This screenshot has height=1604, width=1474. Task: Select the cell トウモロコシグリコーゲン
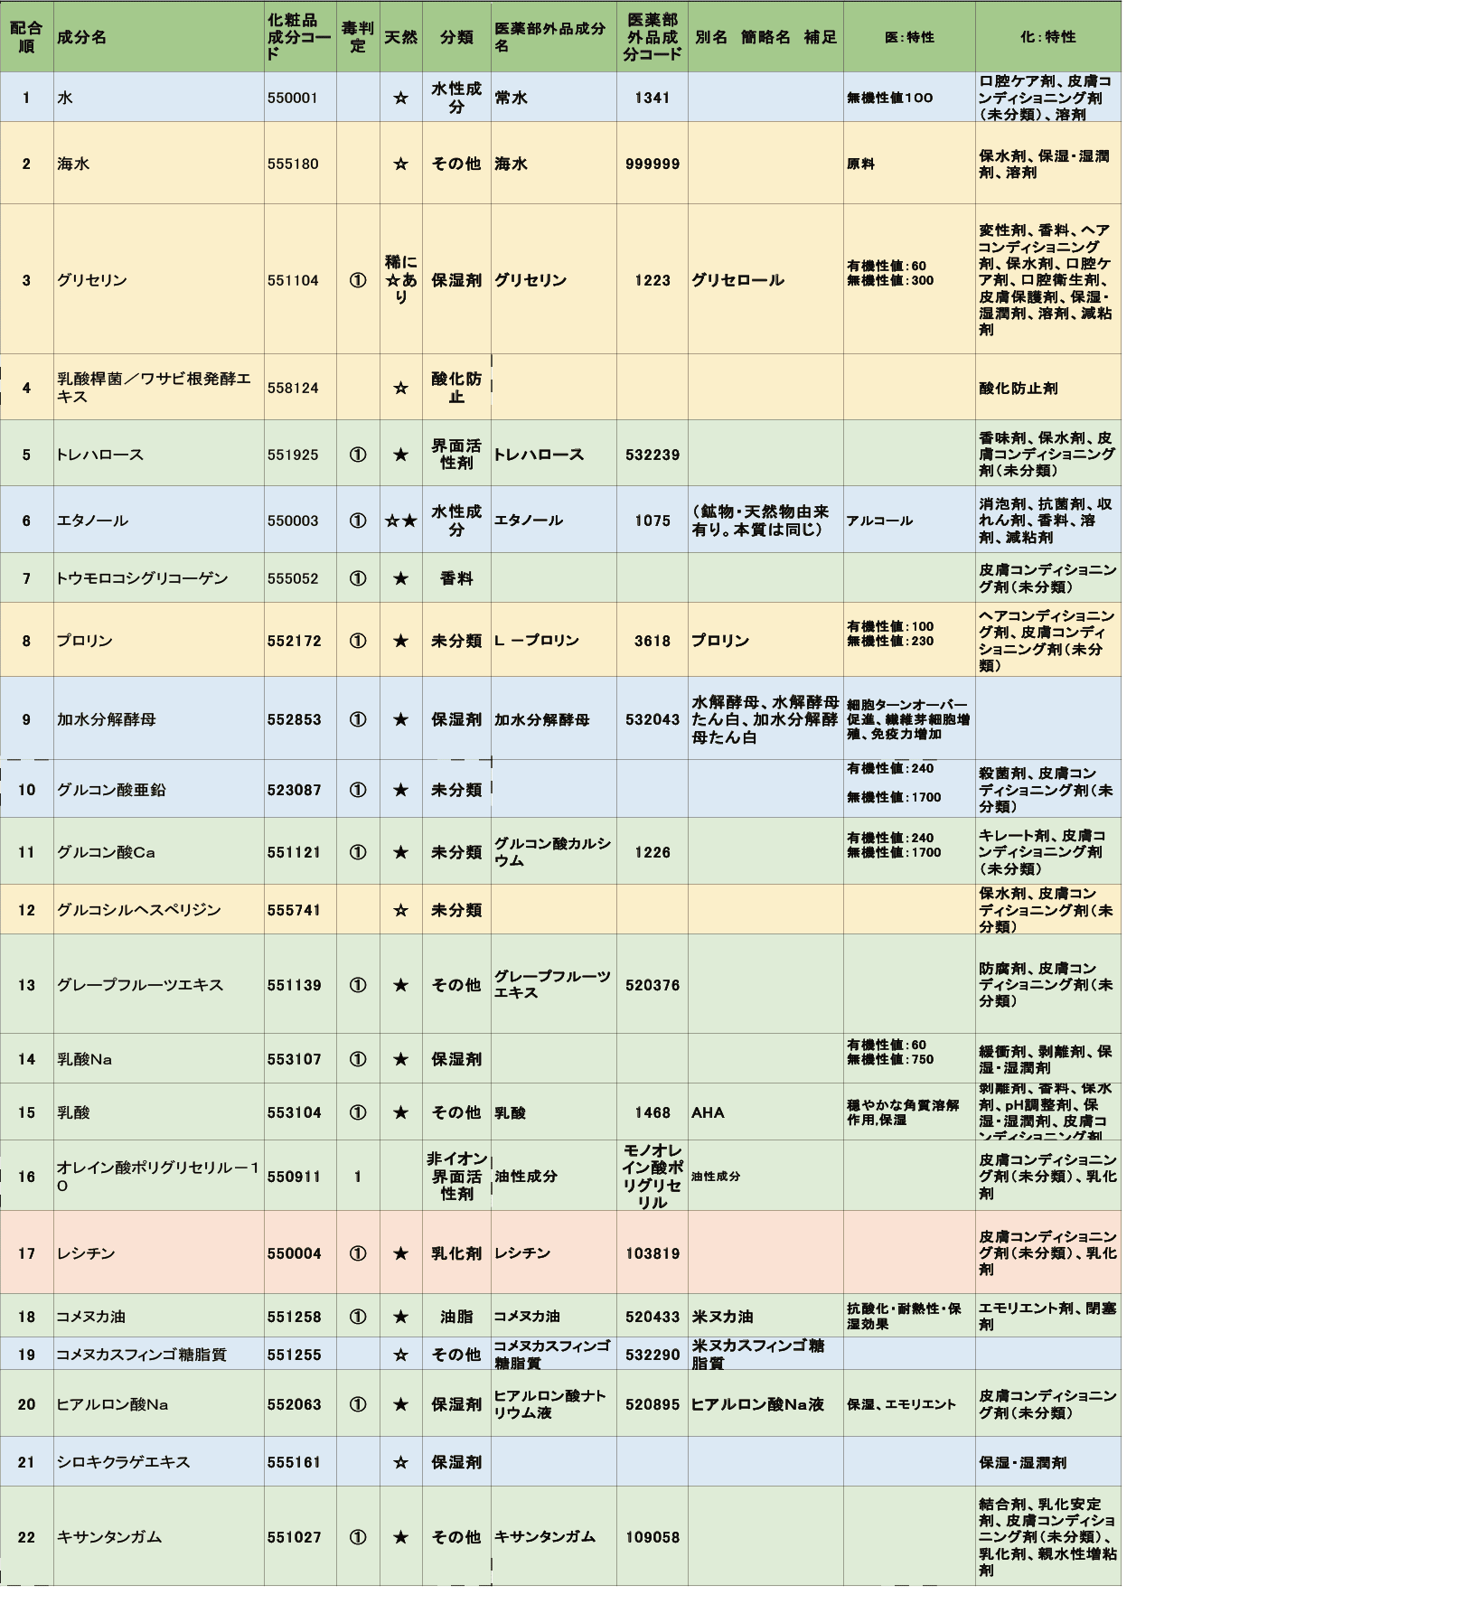[159, 578]
